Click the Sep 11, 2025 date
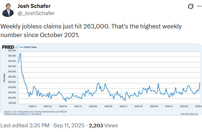This screenshot has width=202, height=132. click(69, 126)
